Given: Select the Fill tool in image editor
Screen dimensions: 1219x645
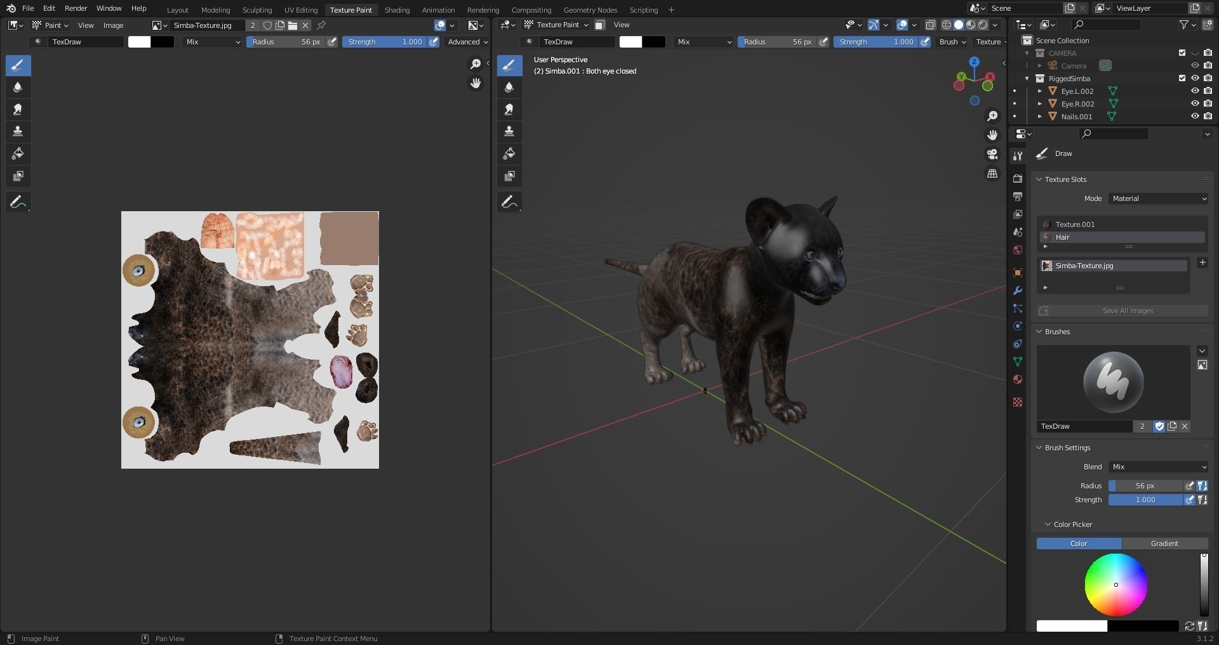Looking at the screenshot, I should [18, 153].
